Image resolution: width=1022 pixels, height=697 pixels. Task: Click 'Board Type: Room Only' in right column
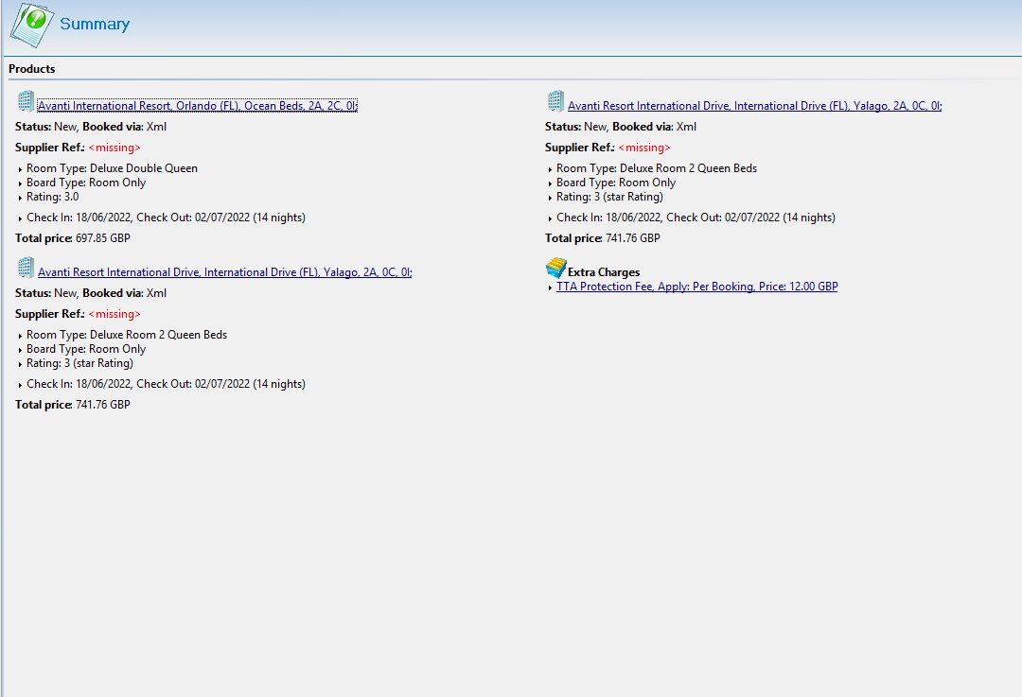[x=616, y=183]
